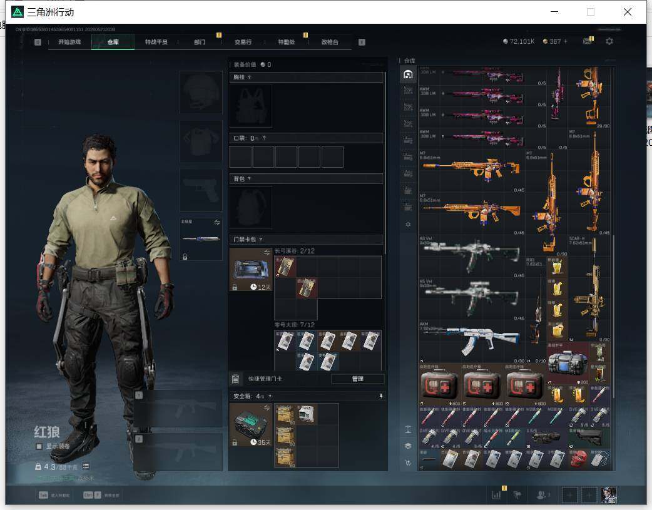Open settings gear in top bar
Viewport: 652px width, 510px height.
609,41
